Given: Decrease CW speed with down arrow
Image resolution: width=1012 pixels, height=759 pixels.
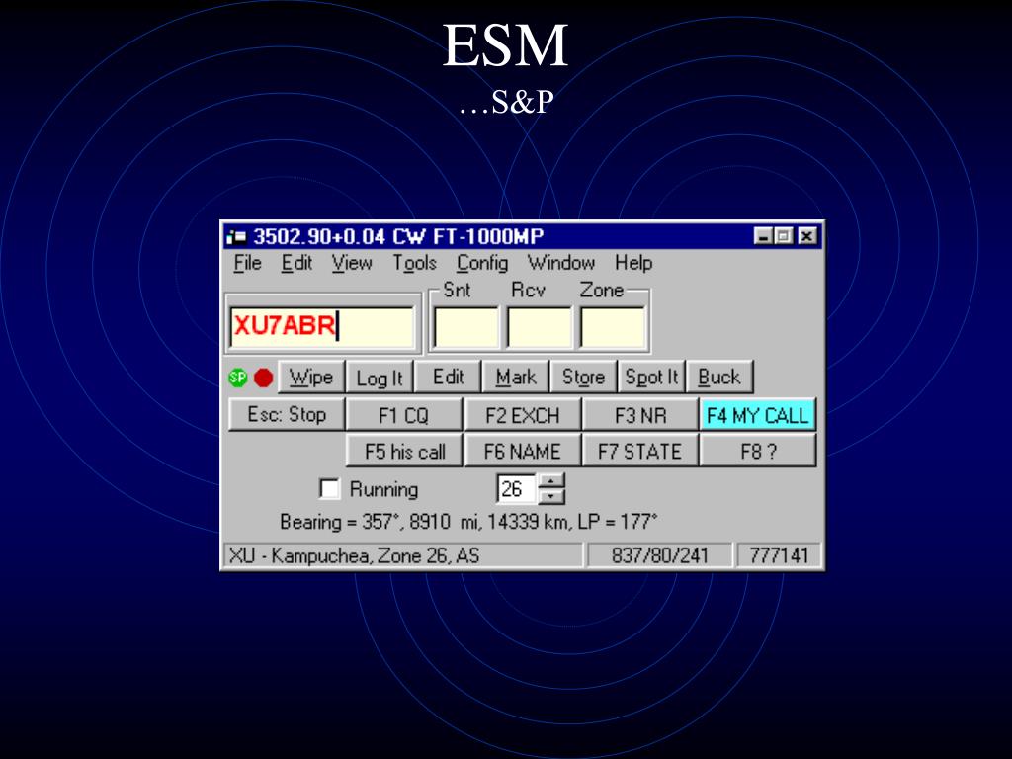Looking at the screenshot, I should click(551, 496).
